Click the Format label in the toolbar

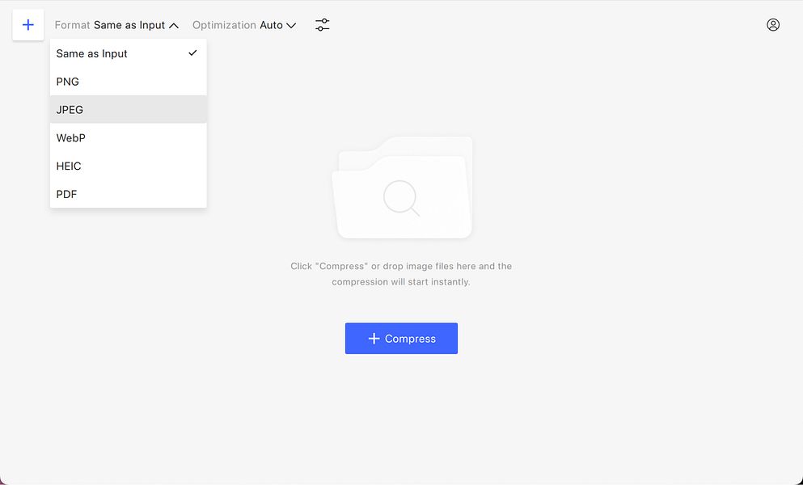point(72,25)
